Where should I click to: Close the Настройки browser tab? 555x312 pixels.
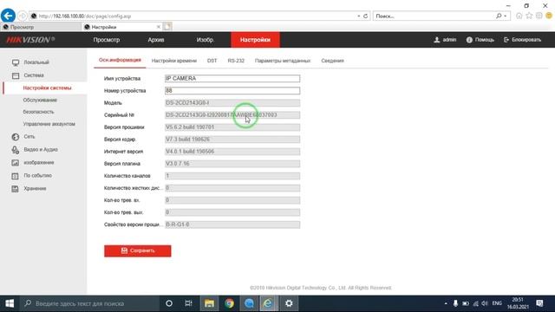158,27
